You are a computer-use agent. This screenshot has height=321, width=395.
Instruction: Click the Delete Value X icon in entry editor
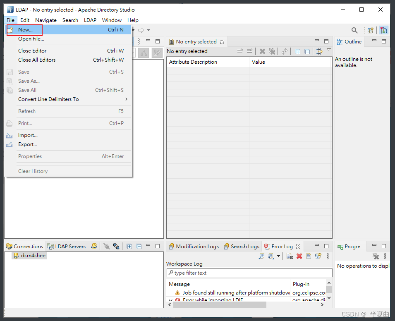(x=262, y=51)
